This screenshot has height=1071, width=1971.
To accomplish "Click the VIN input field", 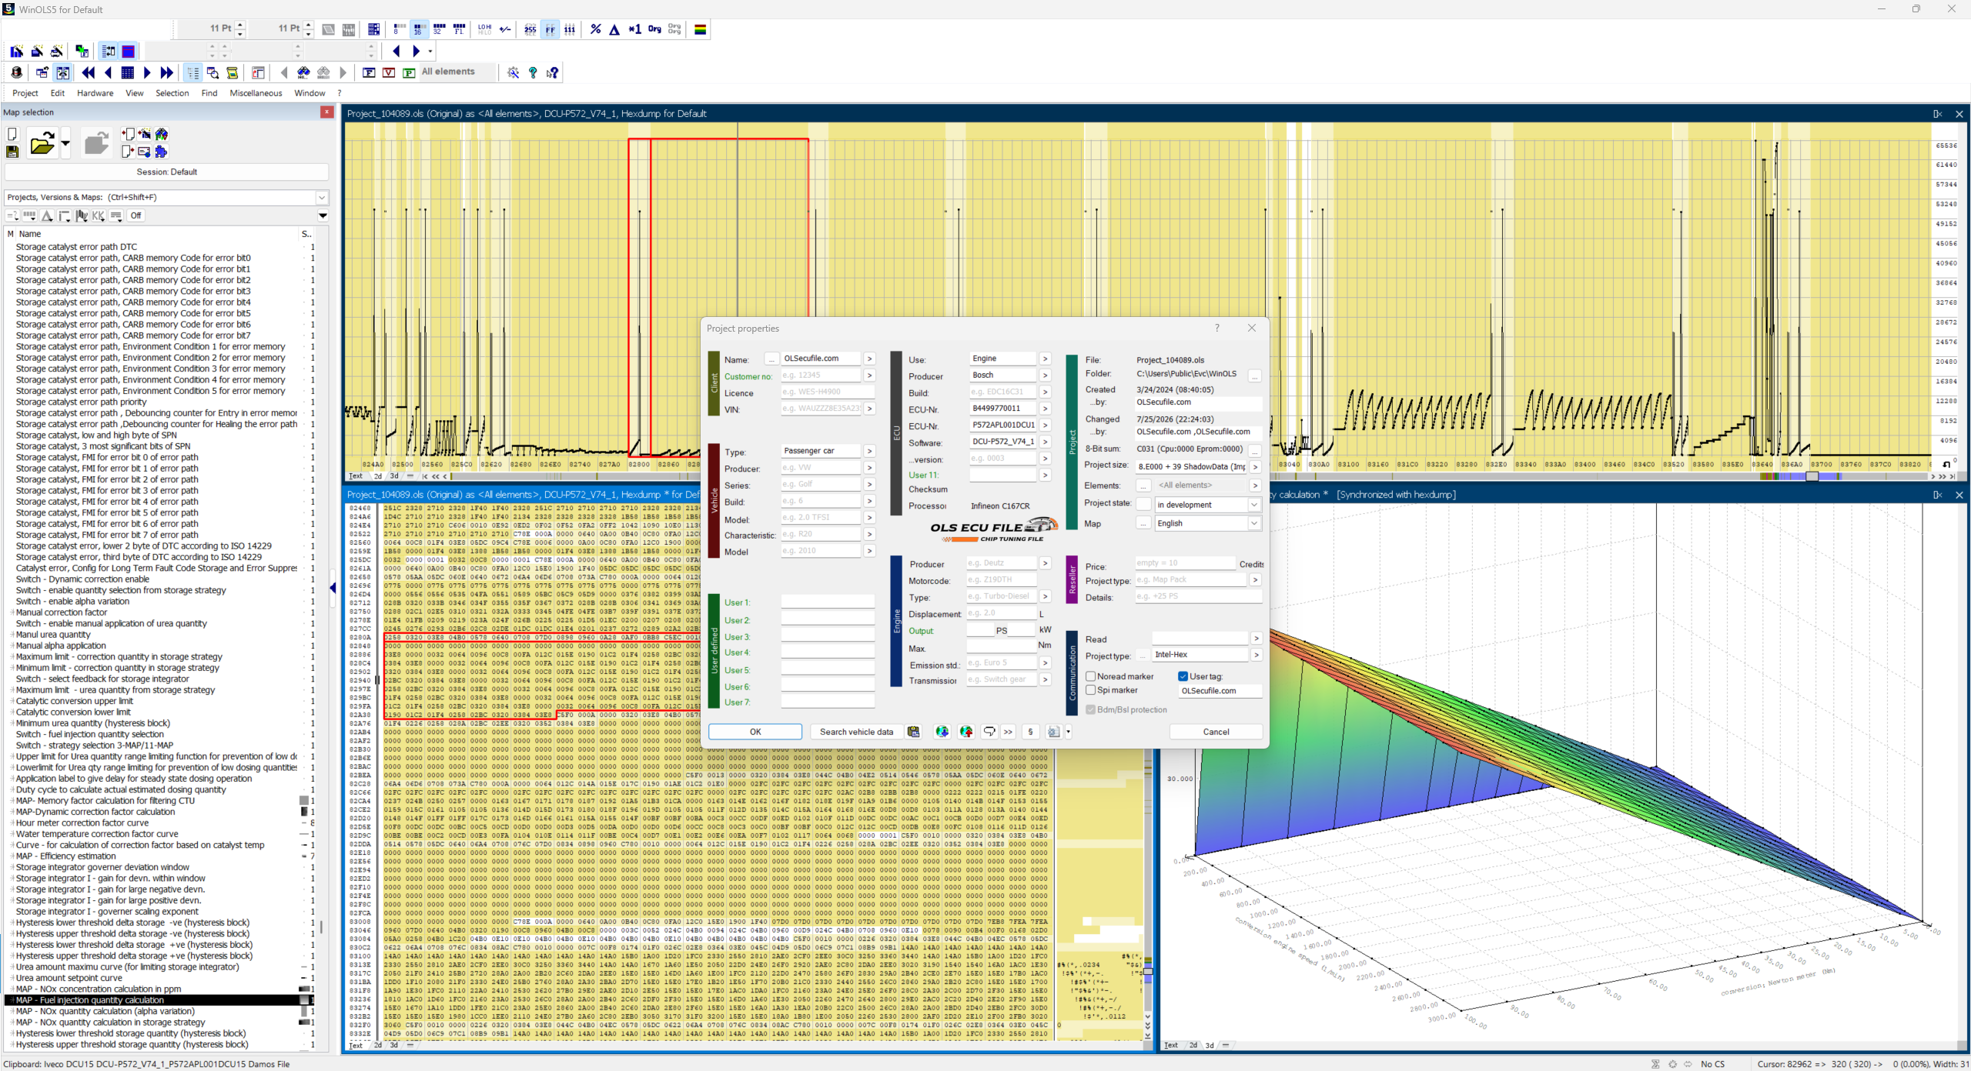I will (821, 409).
